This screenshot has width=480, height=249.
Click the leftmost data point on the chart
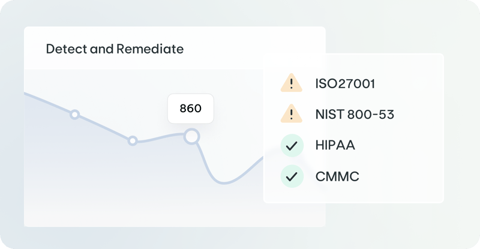[74, 114]
